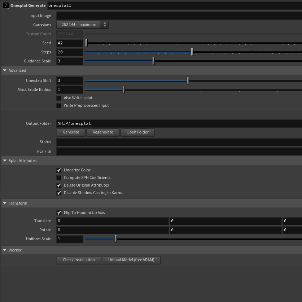Click the Input Image path field
Image resolution: width=302 pixels, height=302 pixels.
point(179,16)
